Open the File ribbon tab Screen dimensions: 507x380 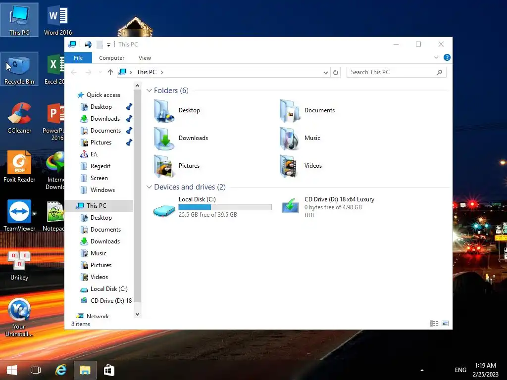(78, 58)
